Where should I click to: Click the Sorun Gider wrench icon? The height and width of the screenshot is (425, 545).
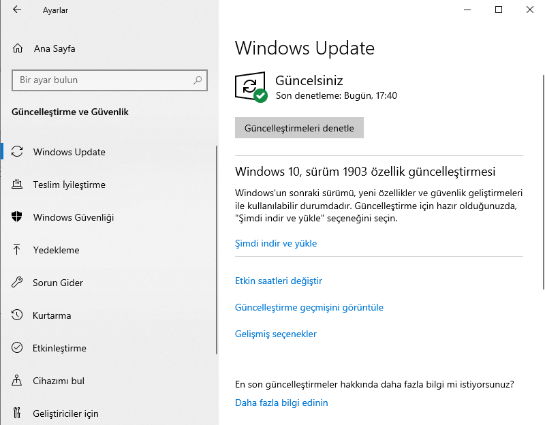coord(17,282)
